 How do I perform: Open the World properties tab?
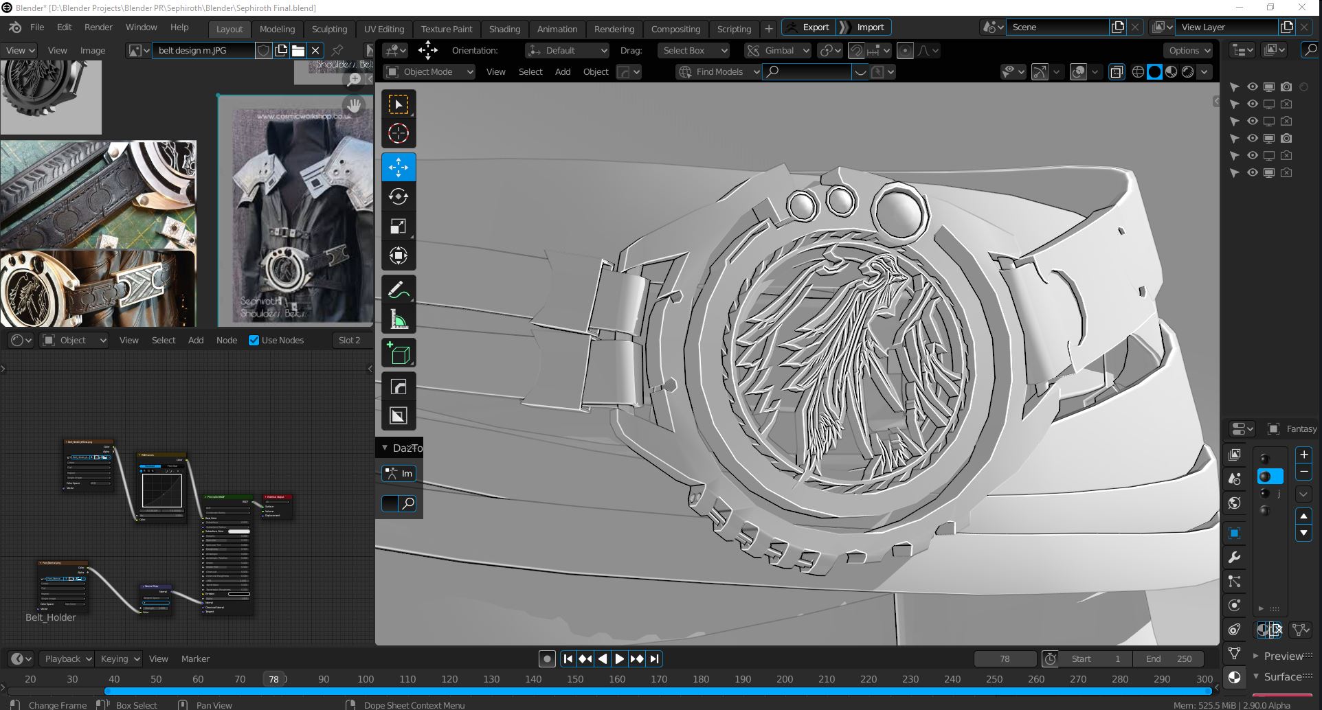1235,503
